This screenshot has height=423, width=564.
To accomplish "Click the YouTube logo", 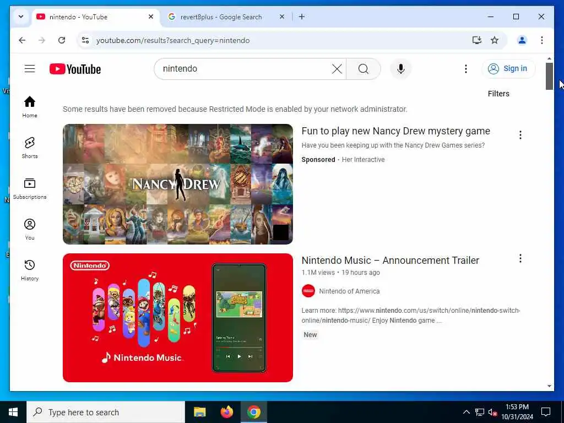I will [x=75, y=69].
